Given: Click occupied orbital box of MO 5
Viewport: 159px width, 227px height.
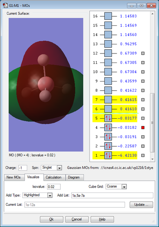Looking at the screenshot, I should pos(108,118).
